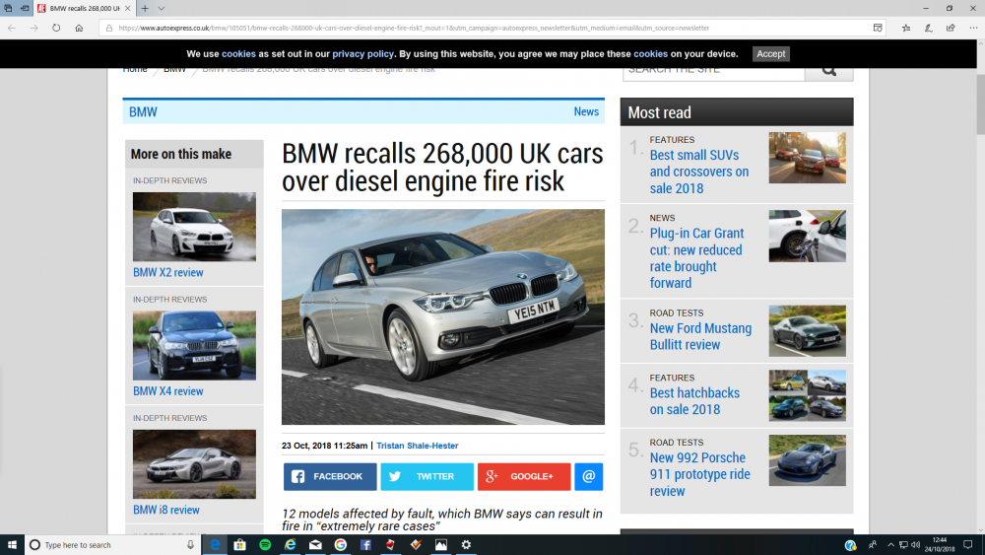This screenshot has height=555, width=985.
Task: Accept the cookies notice
Action: point(771,54)
